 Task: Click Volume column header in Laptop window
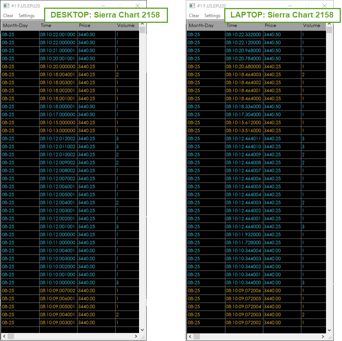pyautogui.click(x=313, y=26)
